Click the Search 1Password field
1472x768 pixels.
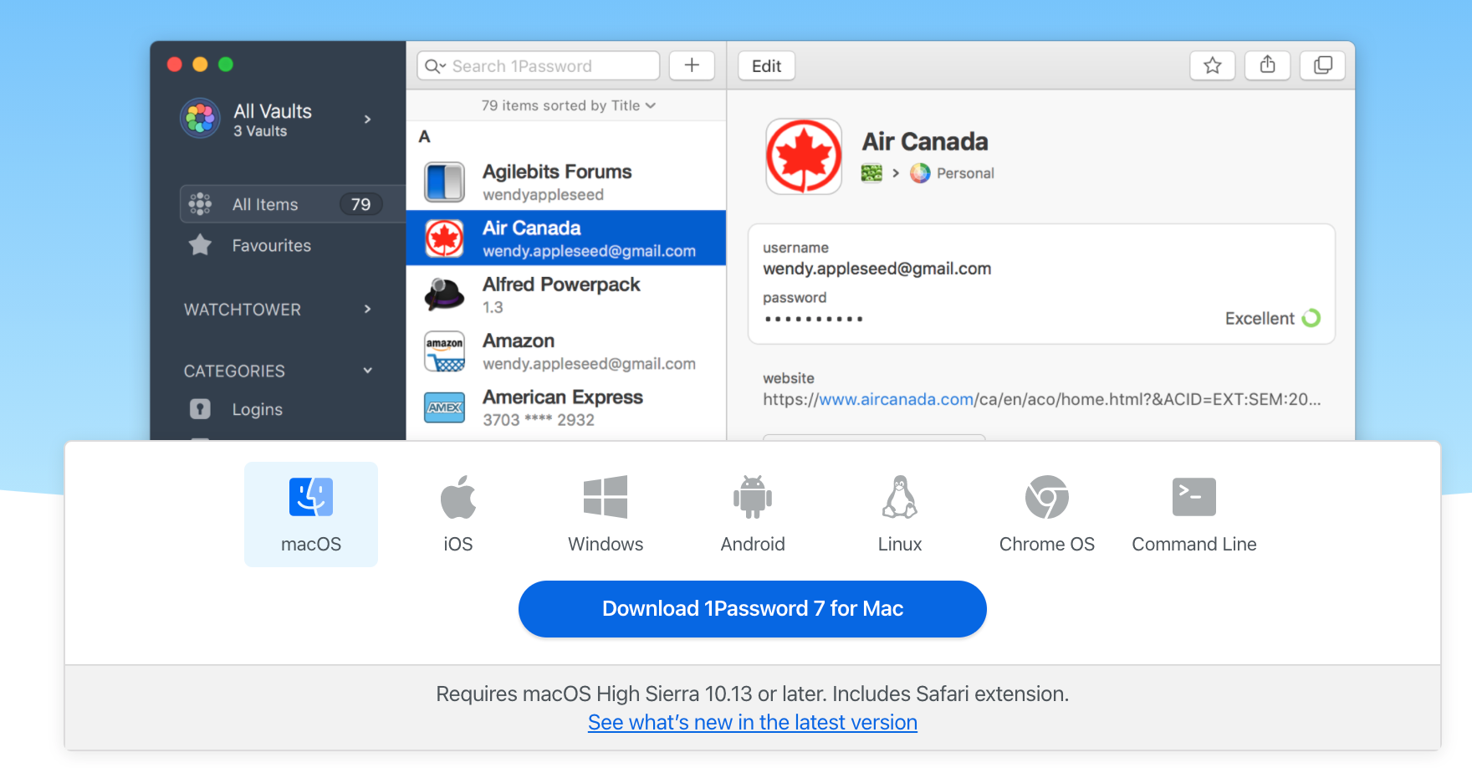pos(539,65)
